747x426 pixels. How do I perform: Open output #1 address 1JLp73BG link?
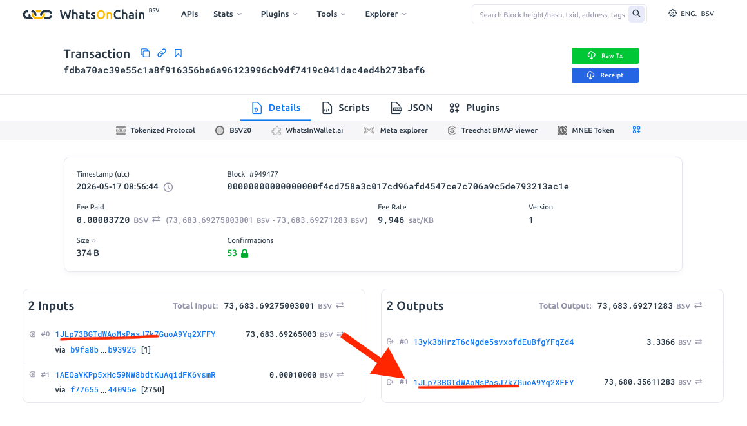pos(494,383)
